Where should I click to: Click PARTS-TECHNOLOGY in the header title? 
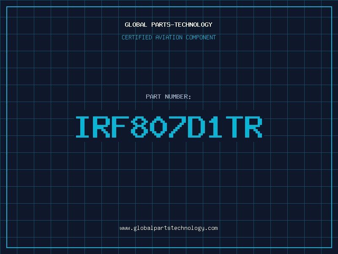point(182,25)
